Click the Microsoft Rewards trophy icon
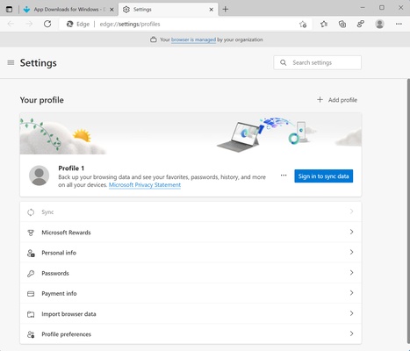The height and width of the screenshot is (351, 410). [x=31, y=233]
